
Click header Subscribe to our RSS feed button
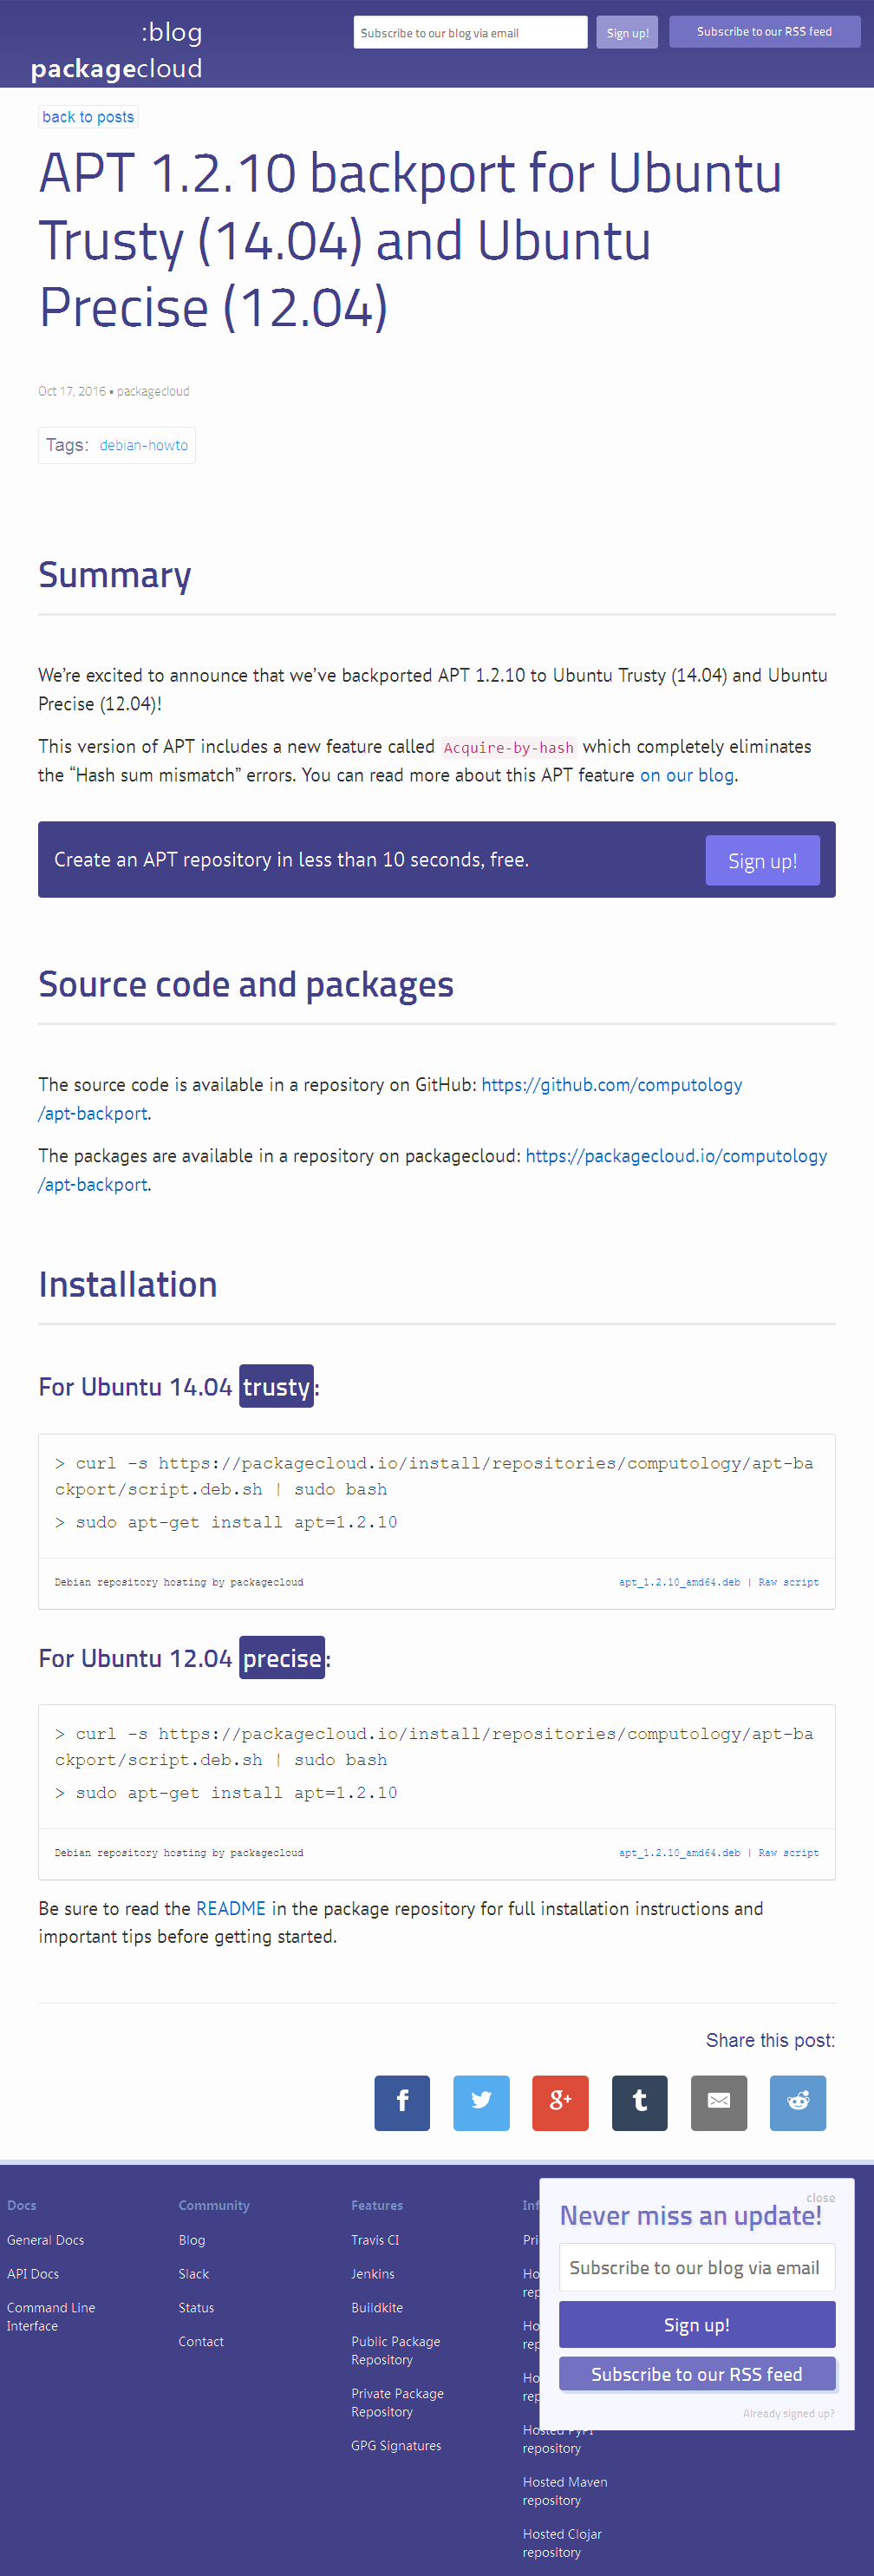point(764,31)
